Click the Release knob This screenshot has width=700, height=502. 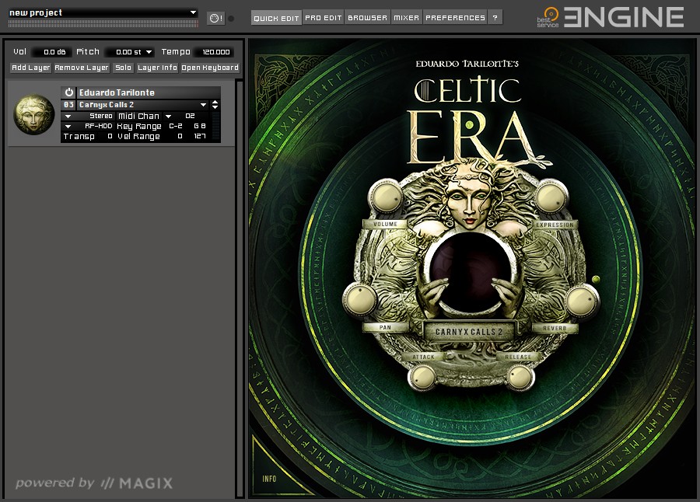point(520,377)
